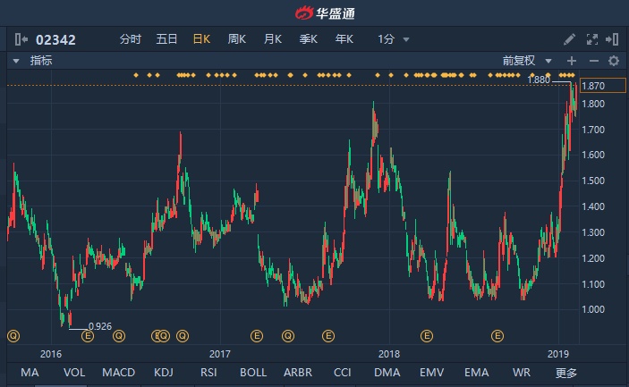Image resolution: width=629 pixels, height=387 pixels.
Task: Click the 02342 stock code
Action: coord(55,39)
